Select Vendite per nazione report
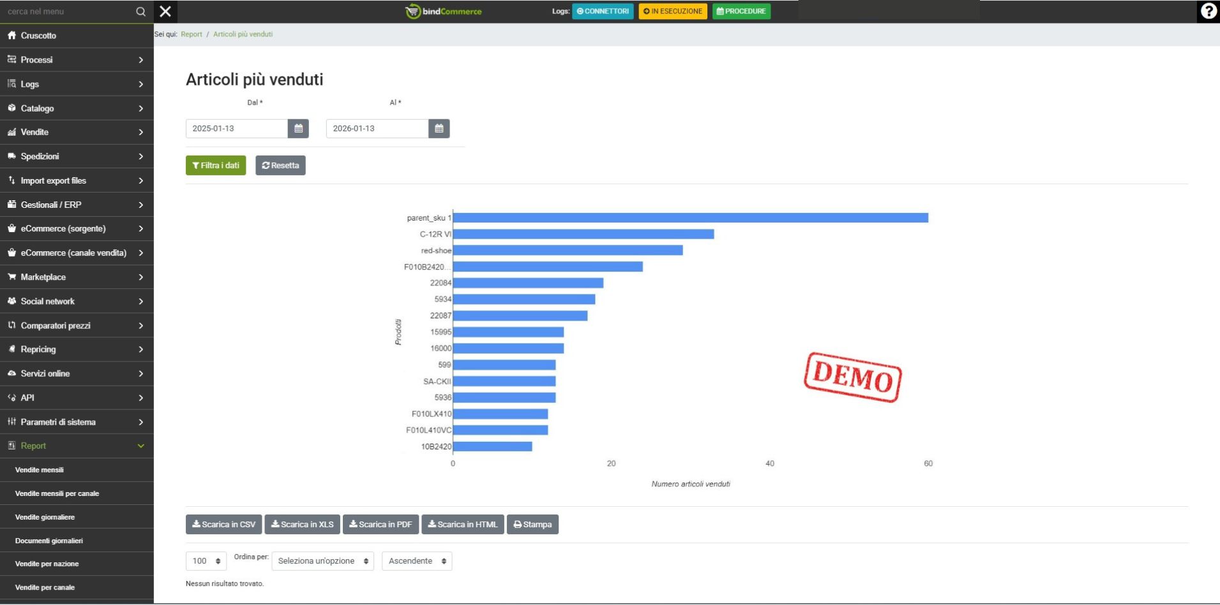The image size is (1220, 605). (47, 564)
